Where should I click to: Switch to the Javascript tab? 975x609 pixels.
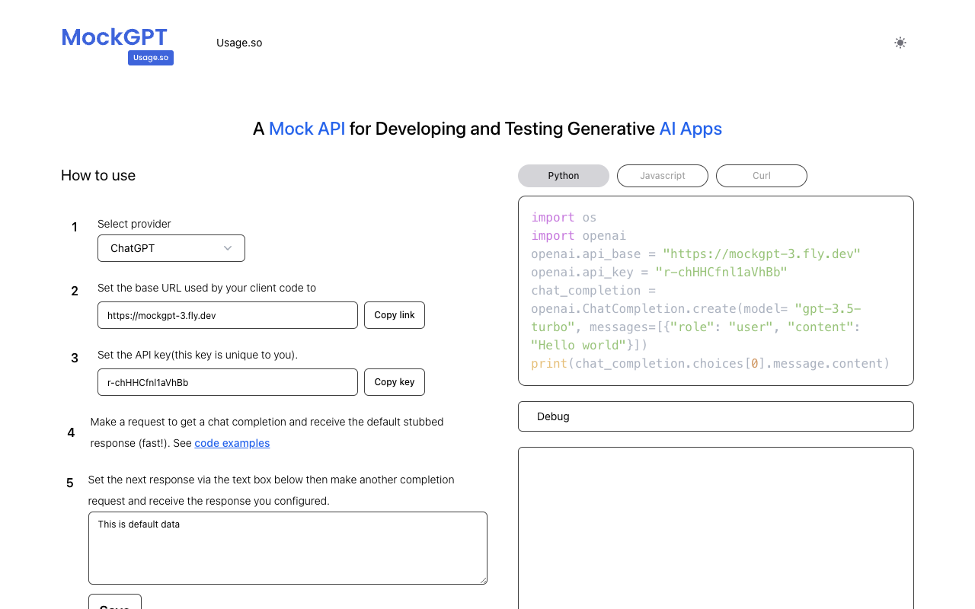[662, 176]
